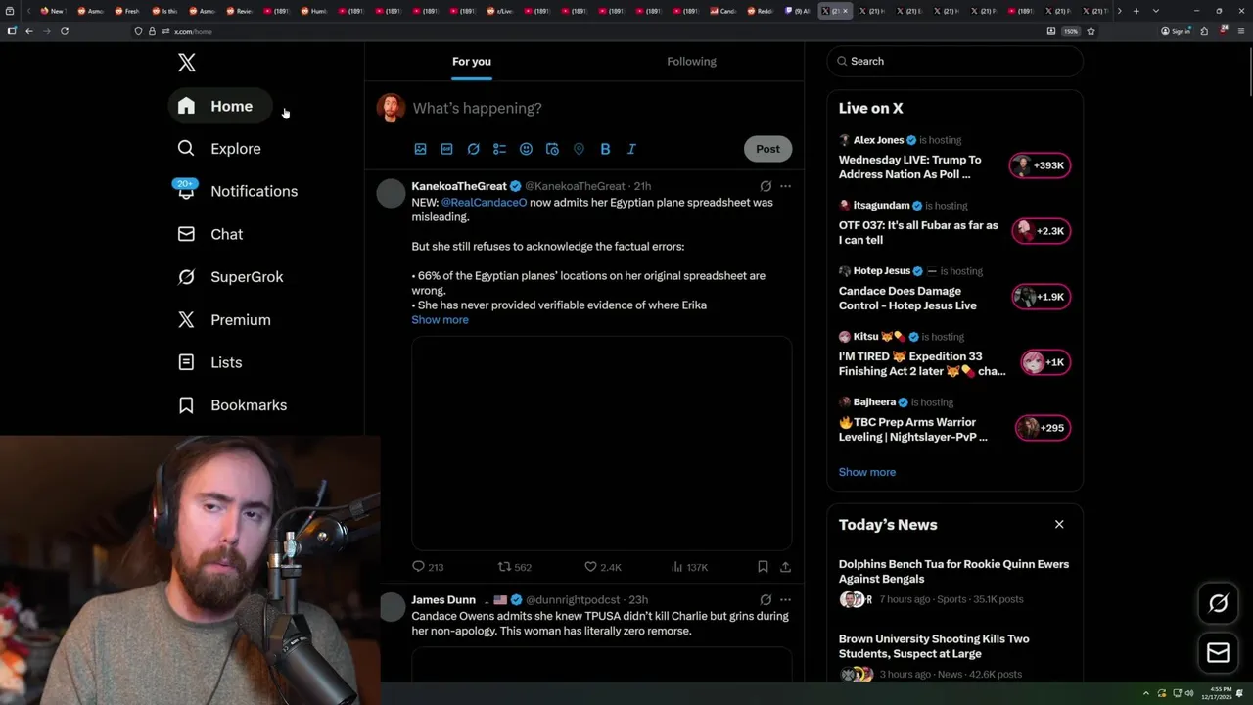Bookmark this page with star icon
The height and width of the screenshot is (705, 1253).
(1091, 31)
